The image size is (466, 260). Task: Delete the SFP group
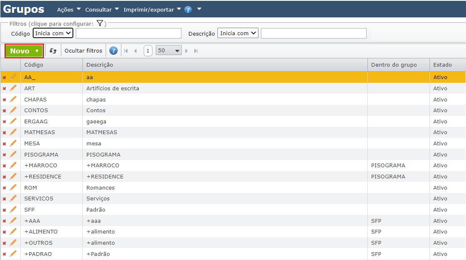(x=5, y=209)
